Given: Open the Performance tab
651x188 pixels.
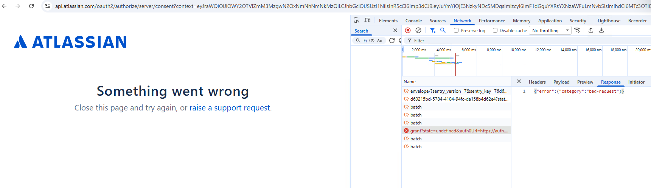Looking at the screenshot, I should pyautogui.click(x=492, y=21).
